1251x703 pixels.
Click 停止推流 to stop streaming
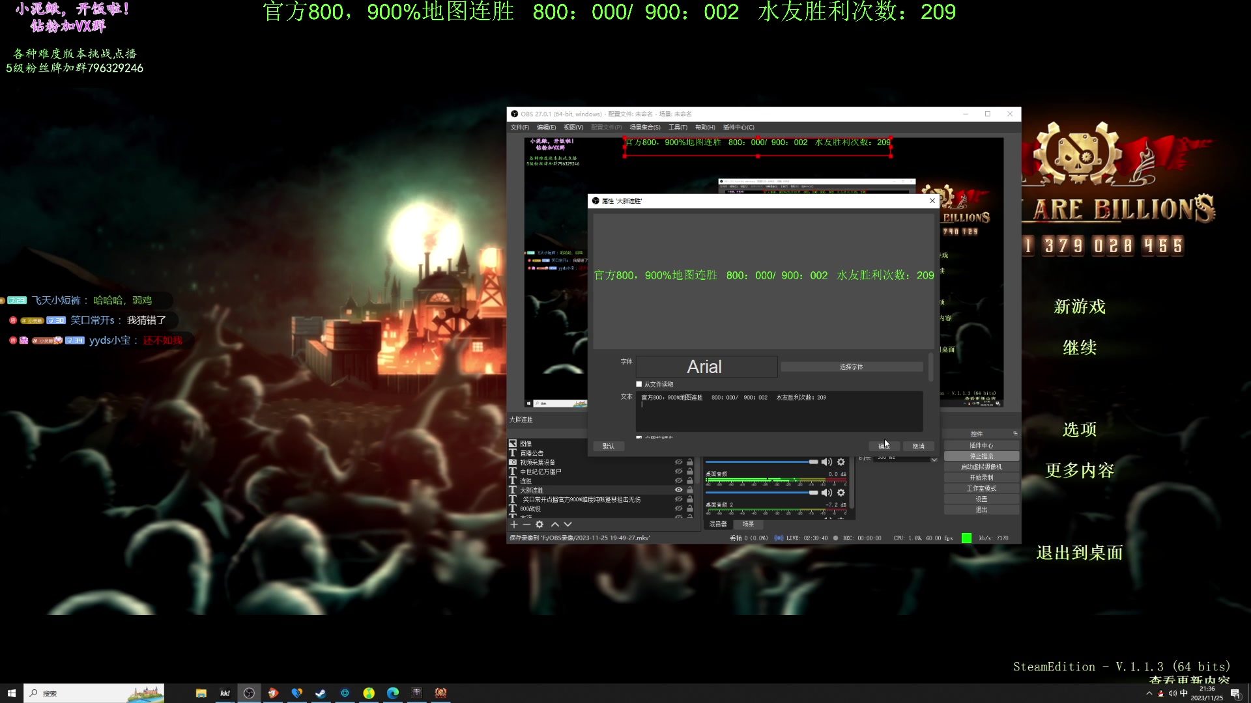coord(981,456)
